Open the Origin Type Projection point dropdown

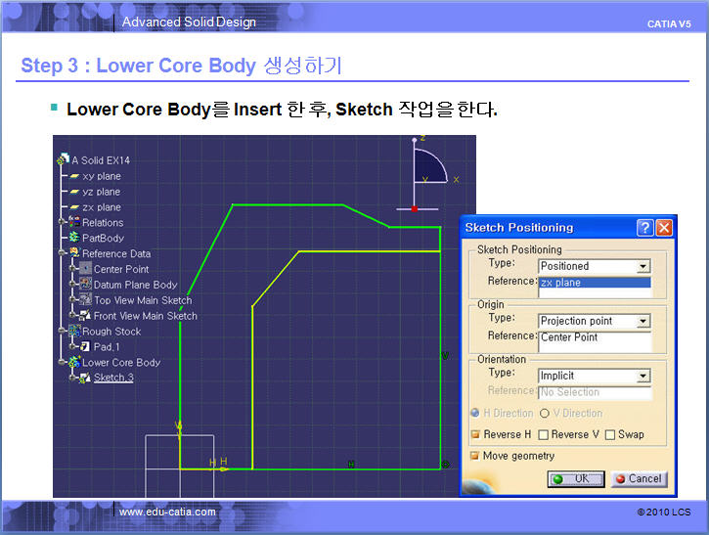[x=643, y=321]
